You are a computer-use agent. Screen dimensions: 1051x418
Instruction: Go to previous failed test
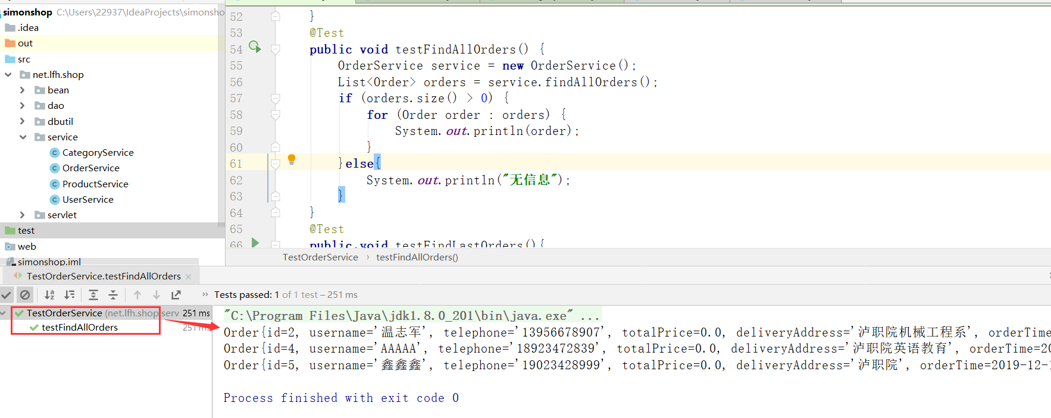137,294
